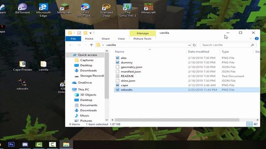Open Captures in navigation pane

[86, 60]
